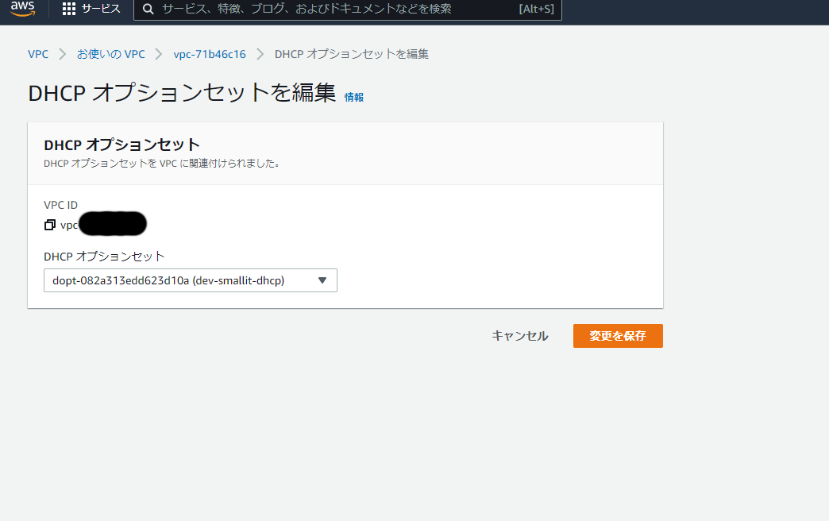Open the サービス menu label
The height and width of the screenshot is (521, 829).
[x=101, y=9]
